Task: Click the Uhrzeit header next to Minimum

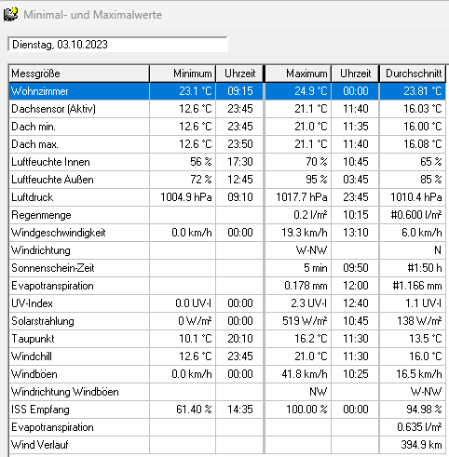Action: click(x=239, y=74)
